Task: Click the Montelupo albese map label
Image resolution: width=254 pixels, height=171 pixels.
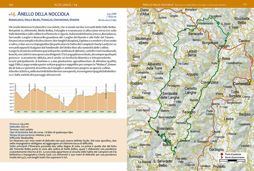Action: point(143,41)
